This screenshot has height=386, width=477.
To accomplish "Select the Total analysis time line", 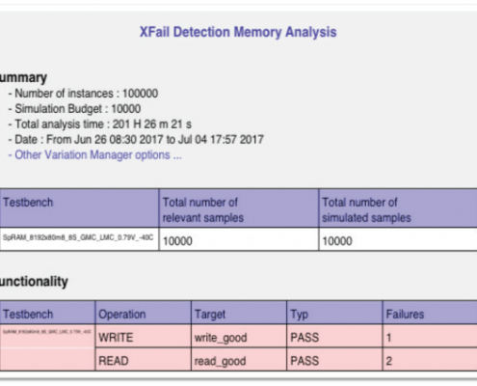I will tap(100, 124).
